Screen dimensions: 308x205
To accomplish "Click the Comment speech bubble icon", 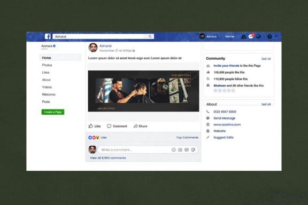I will (x=109, y=126).
